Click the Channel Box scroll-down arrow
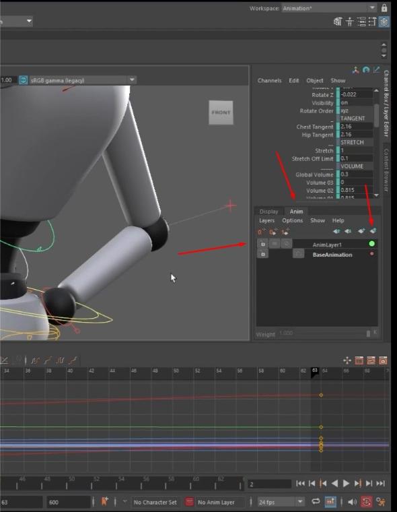Viewport: 397px width, 512px height. (376, 195)
